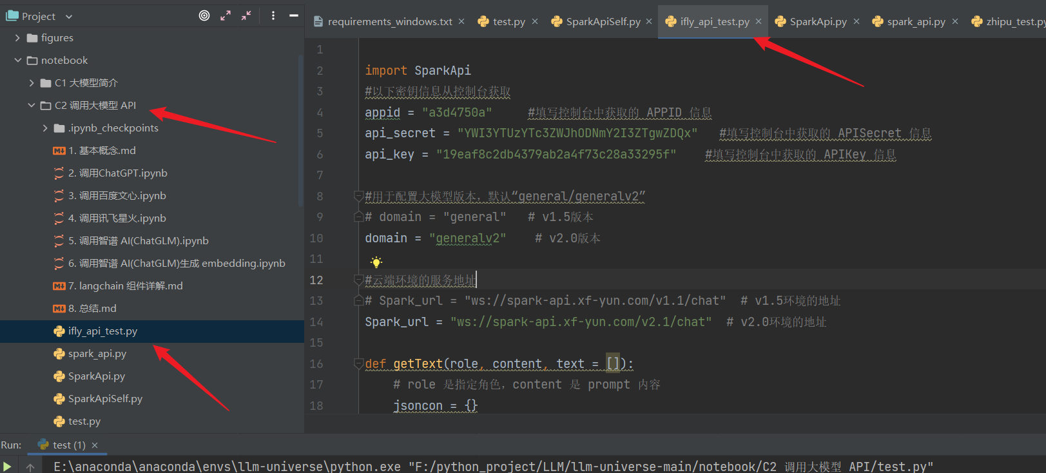Click the Select Opened File target icon

coord(204,15)
